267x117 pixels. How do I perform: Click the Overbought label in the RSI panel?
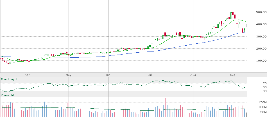pos(9,79)
